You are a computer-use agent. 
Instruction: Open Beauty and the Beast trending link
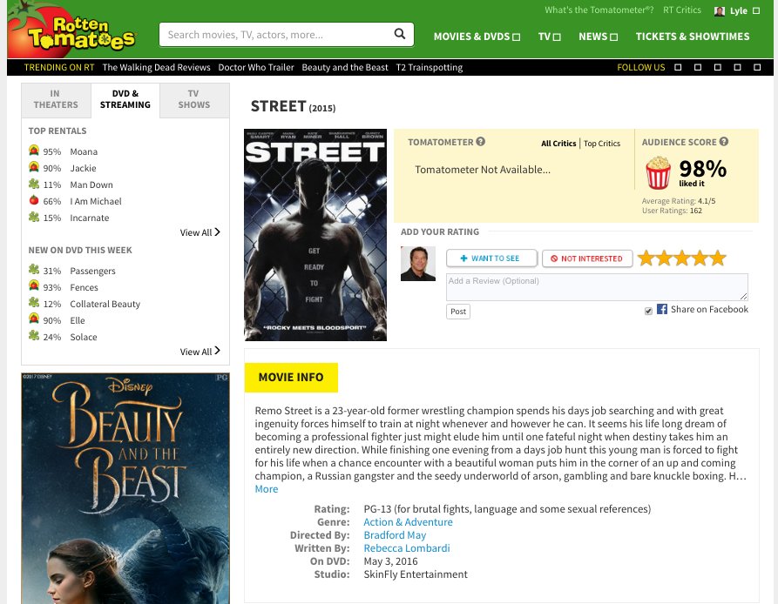pos(345,67)
